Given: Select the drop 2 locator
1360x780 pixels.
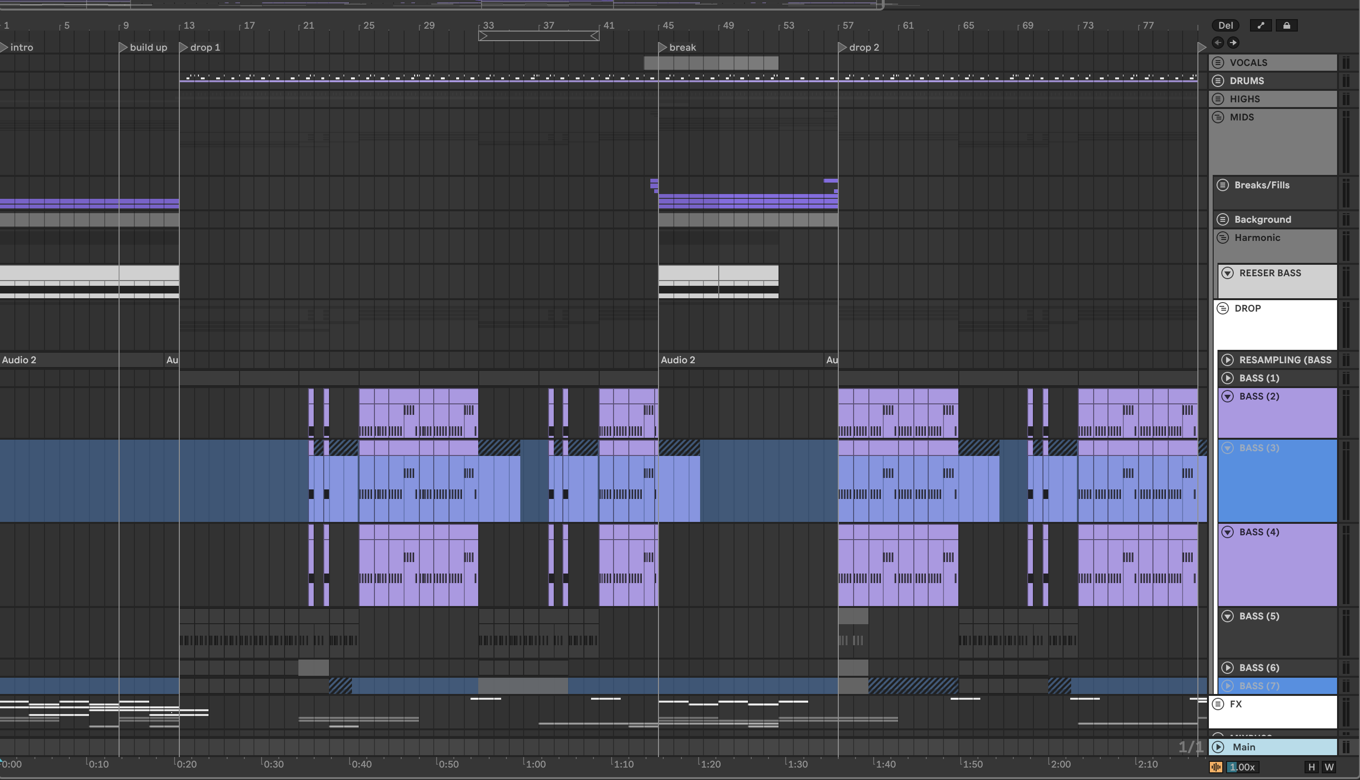Looking at the screenshot, I should (859, 47).
